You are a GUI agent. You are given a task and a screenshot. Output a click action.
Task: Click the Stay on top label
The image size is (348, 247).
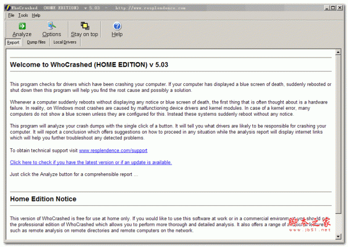84,34
